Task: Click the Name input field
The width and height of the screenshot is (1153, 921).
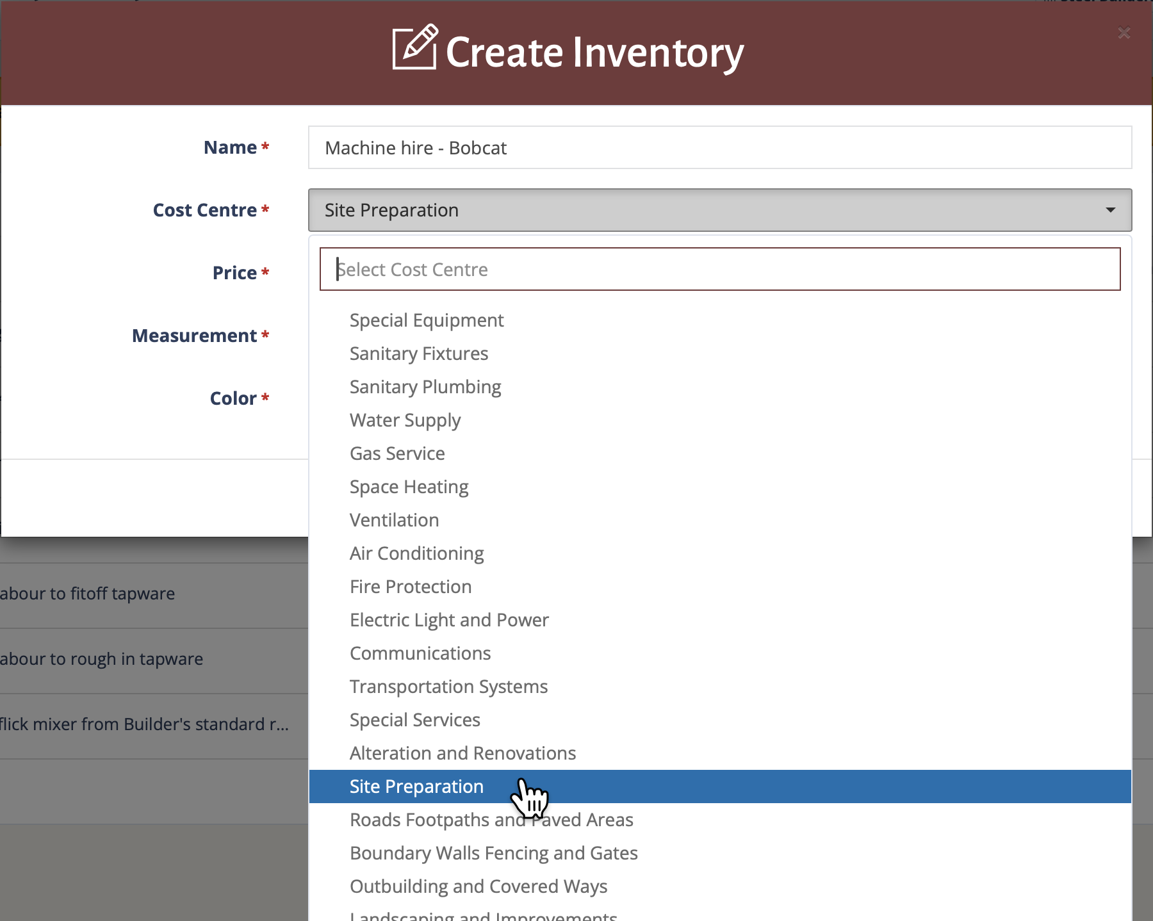Action: tap(719, 148)
